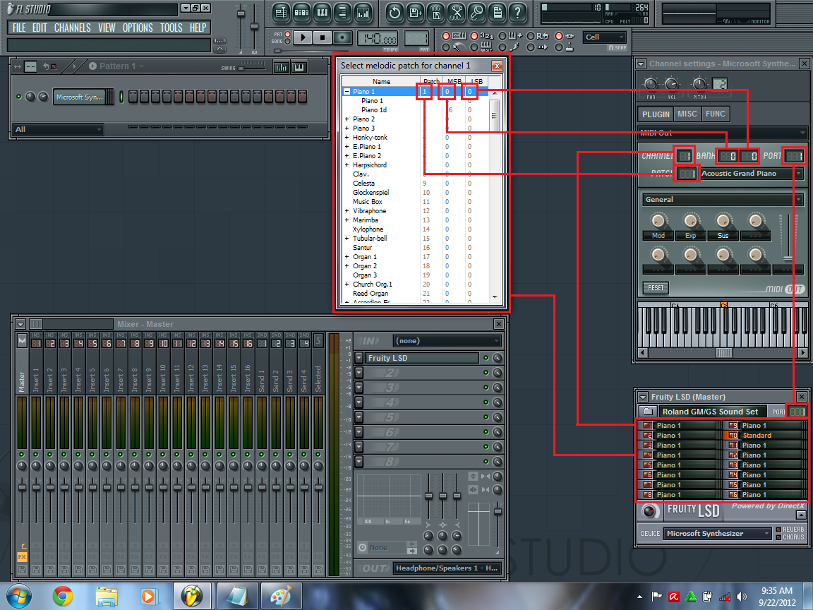The width and height of the screenshot is (813, 610).
Task: Open the VIEW menu
Action: coord(107,28)
